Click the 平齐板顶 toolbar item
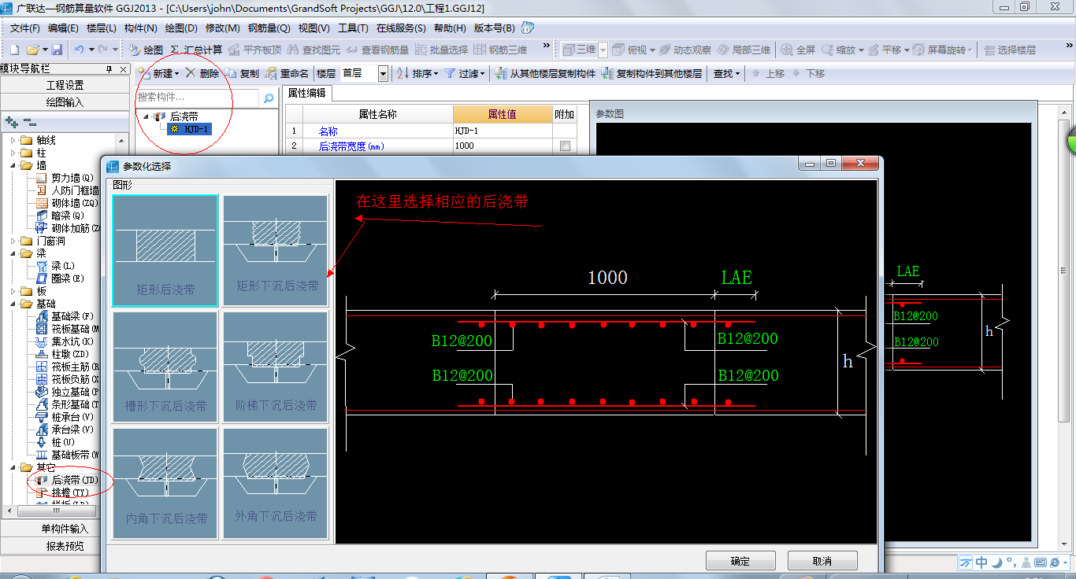 pos(254,50)
